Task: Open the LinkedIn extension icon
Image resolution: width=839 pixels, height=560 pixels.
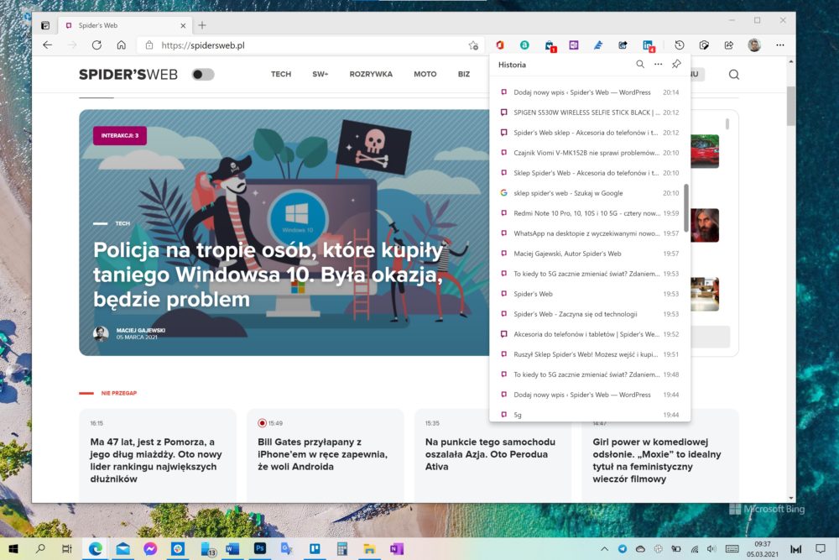Action: pos(648,46)
